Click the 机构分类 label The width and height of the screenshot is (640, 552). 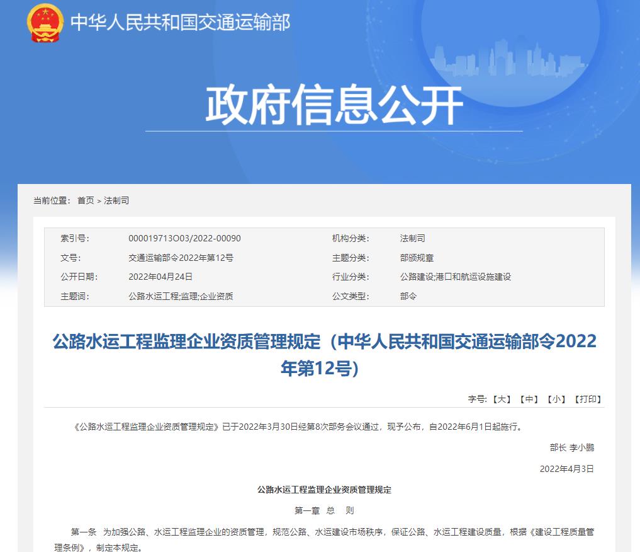(351, 238)
